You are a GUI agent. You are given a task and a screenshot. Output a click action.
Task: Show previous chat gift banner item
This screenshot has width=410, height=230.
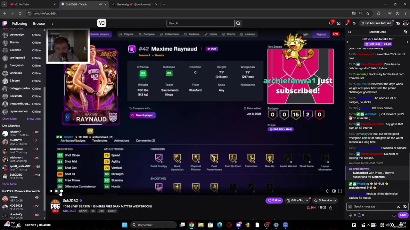[348, 42]
